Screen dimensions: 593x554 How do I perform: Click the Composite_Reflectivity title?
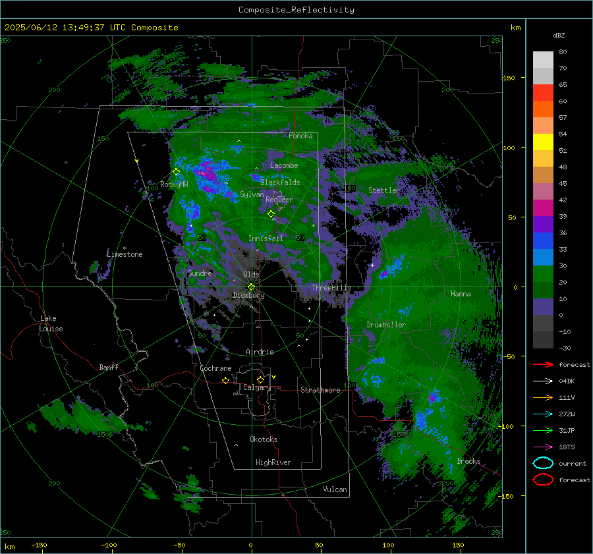[x=296, y=10]
